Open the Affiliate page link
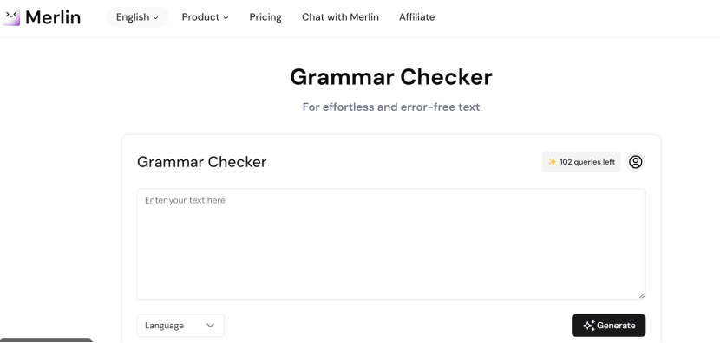This screenshot has width=720, height=343. click(417, 17)
